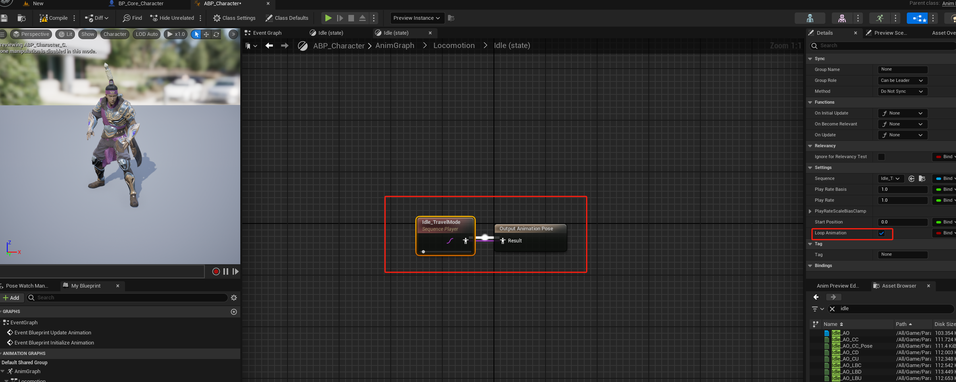The image size is (956, 382).
Task: Click the Find button in toolbar
Action: click(x=133, y=18)
